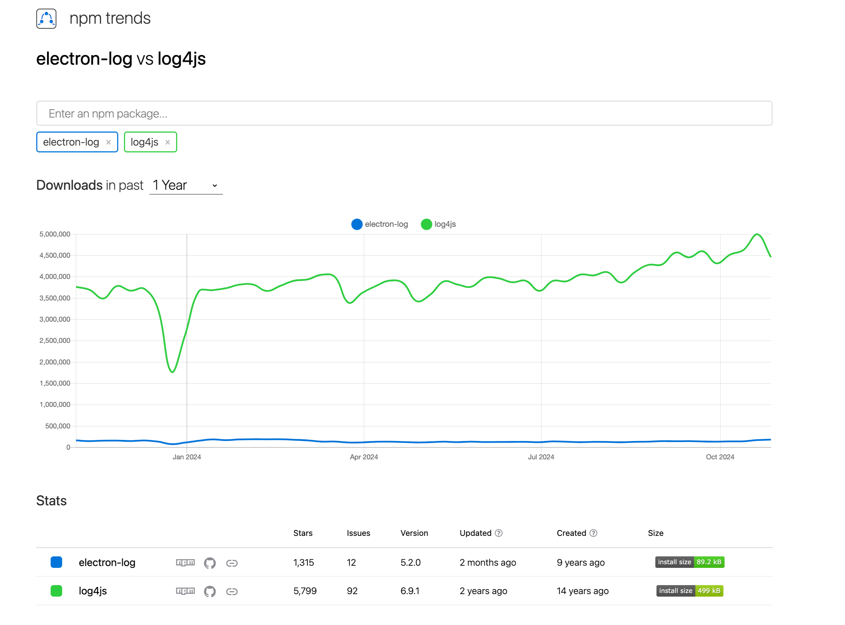This screenshot has width=845, height=625.
Task: Open electron-log link in Stats table
Action: 107,562
